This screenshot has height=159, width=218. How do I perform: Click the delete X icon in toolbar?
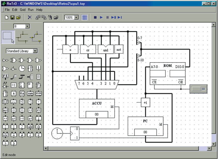(x=30, y=17)
